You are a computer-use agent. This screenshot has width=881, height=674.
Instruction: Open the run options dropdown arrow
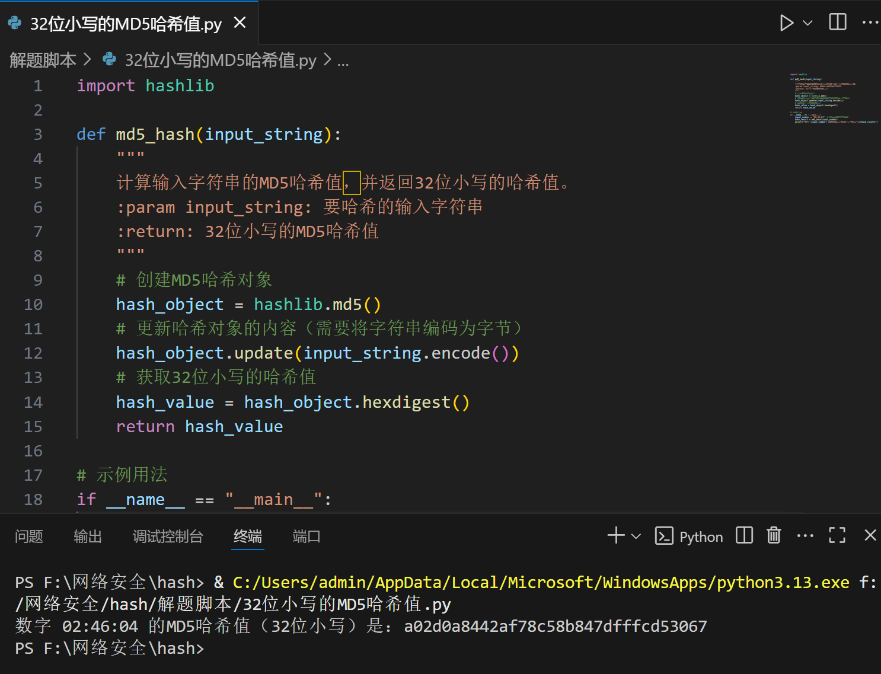click(x=807, y=23)
